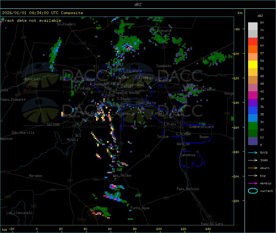Click the L_Malvinas map label

click(121, 114)
